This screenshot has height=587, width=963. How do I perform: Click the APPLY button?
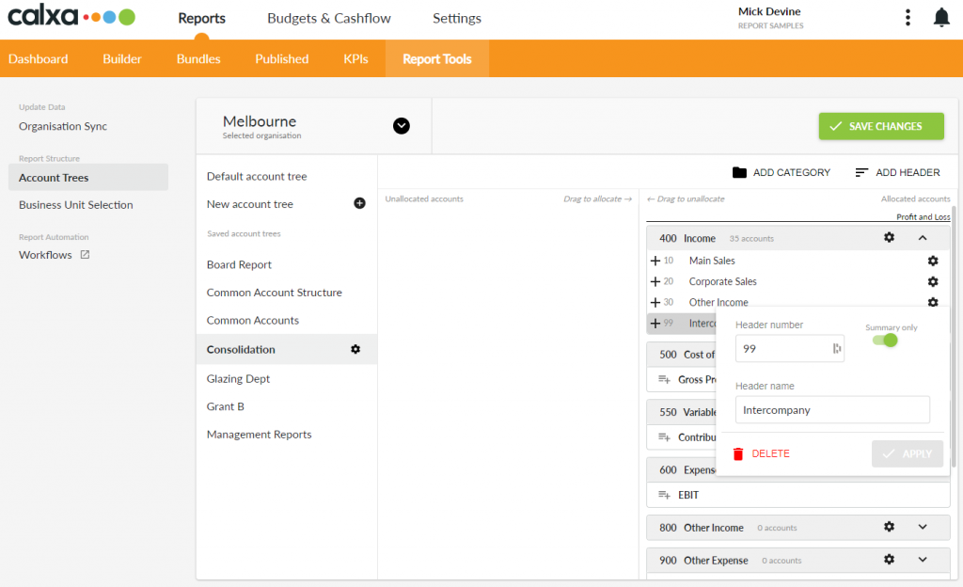point(907,452)
